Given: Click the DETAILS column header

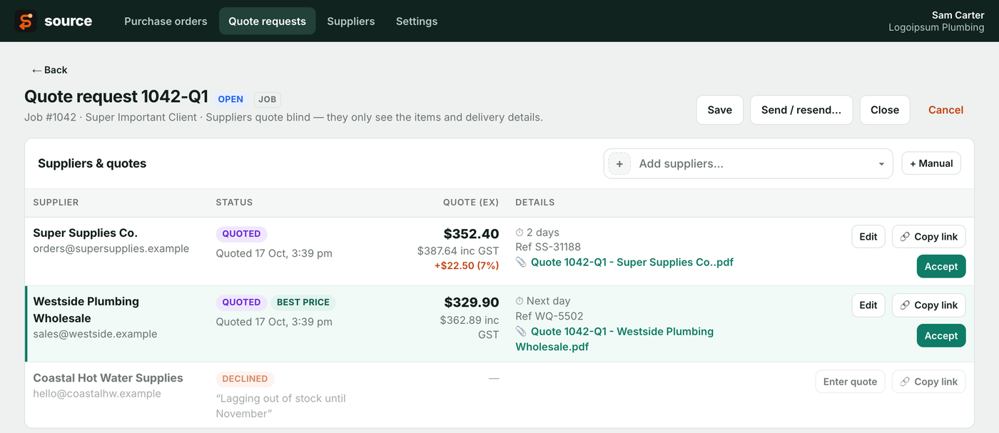Looking at the screenshot, I should point(535,203).
